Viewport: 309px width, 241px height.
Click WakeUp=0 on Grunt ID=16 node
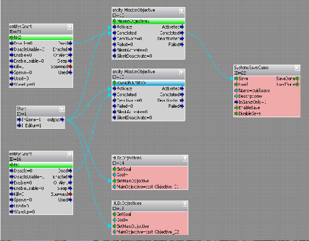point(24,211)
